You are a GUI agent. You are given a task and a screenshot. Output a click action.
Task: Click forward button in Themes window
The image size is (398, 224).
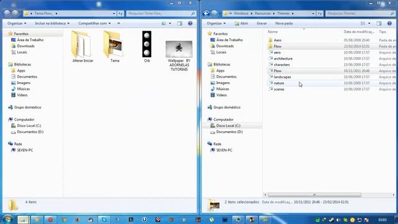coord(215,13)
